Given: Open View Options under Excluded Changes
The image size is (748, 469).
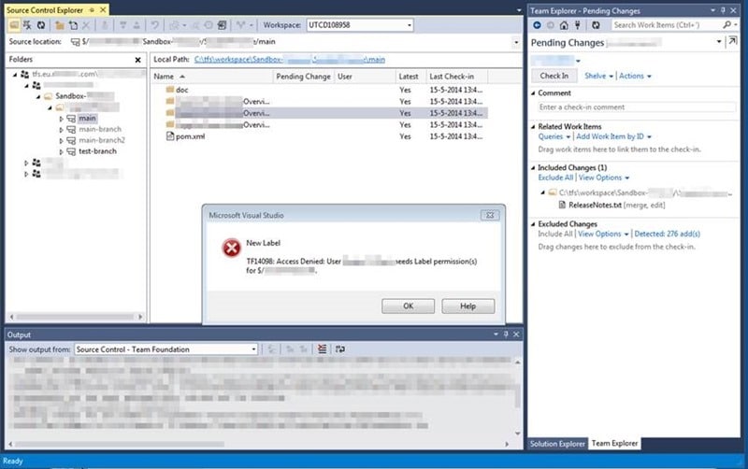Looking at the screenshot, I should point(603,234).
